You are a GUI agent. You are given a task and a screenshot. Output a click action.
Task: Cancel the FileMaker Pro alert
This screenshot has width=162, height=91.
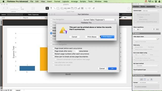pos(74,37)
